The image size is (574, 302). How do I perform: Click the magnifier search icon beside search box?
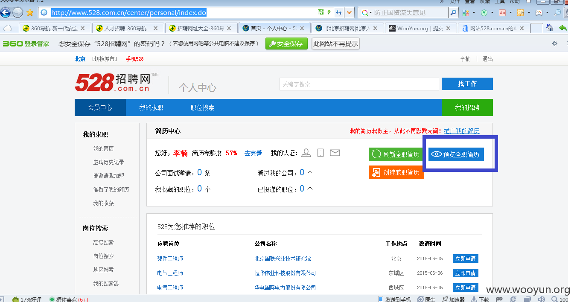[x=454, y=12]
